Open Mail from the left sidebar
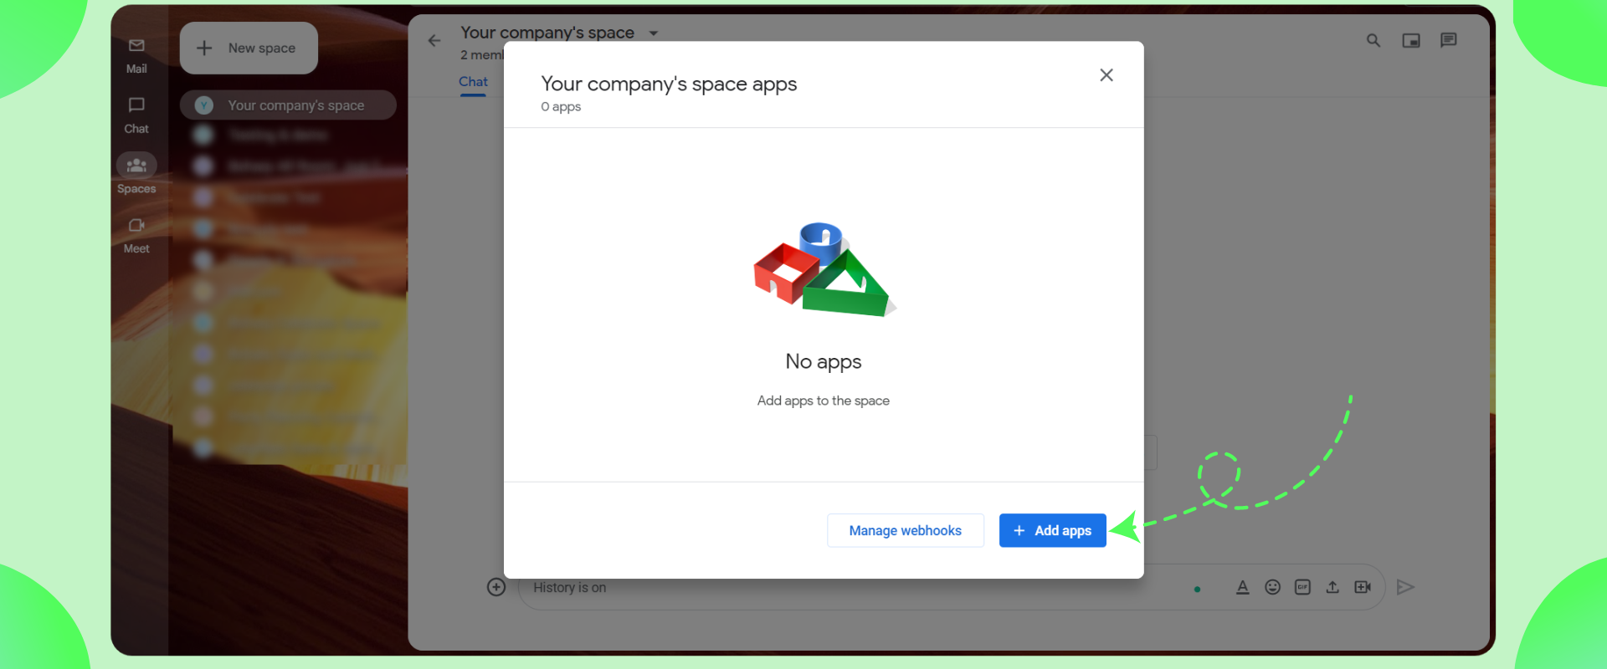Screen dimensions: 1607x669 pos(136,55)
